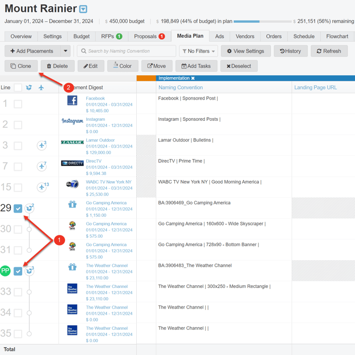Click the budget-in-plan progress bar

[263, 22]
